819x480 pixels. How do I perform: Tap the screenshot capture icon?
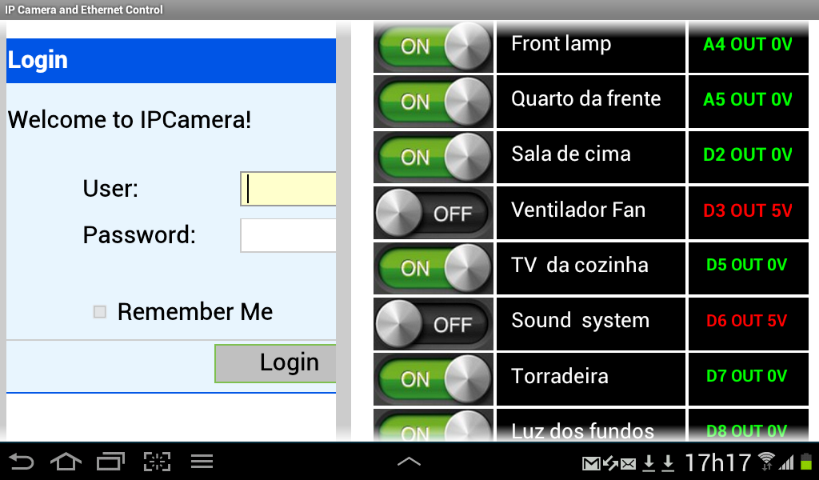158,462
